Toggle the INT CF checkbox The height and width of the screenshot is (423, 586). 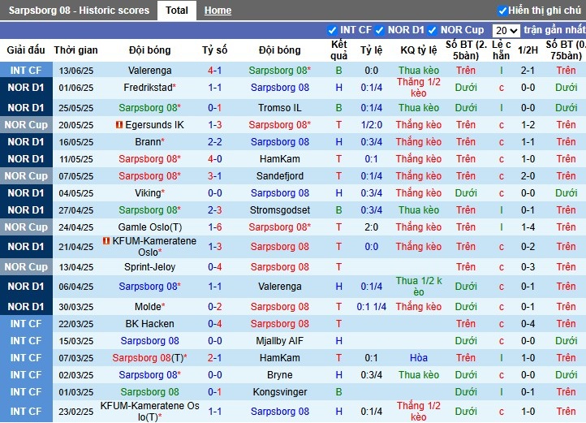click(332, 30)
